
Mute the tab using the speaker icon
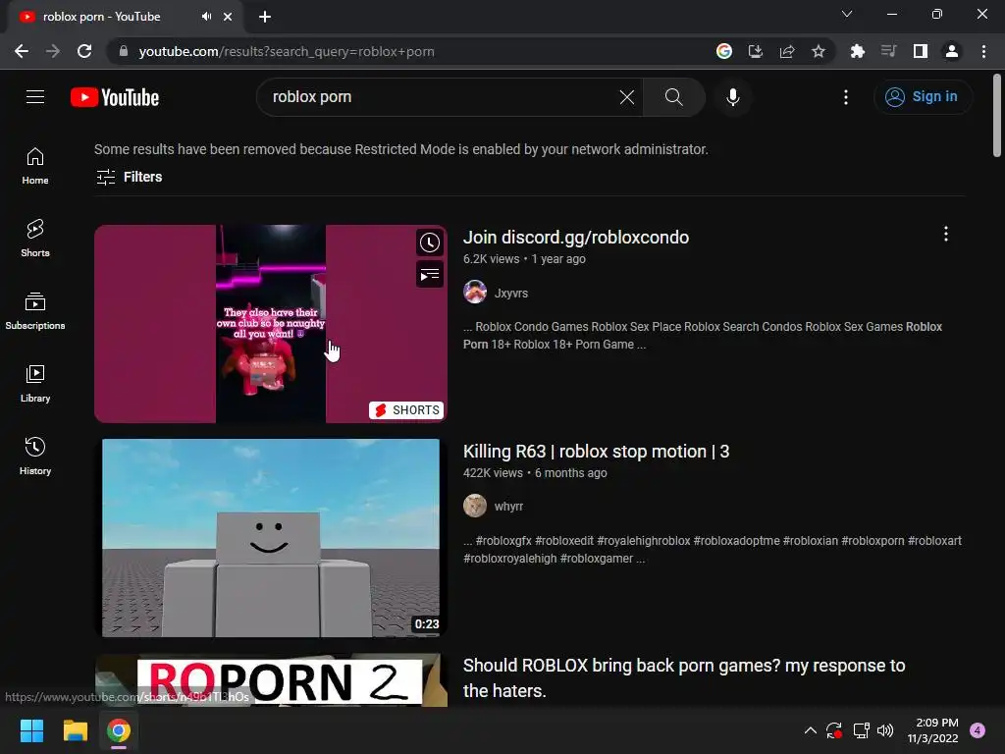206,17
